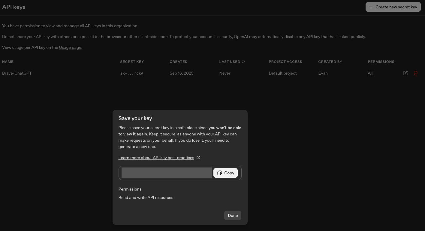Click the Sep 16, 2025 created date
This screenshot has width=425, height=231.
coord(182,73)
